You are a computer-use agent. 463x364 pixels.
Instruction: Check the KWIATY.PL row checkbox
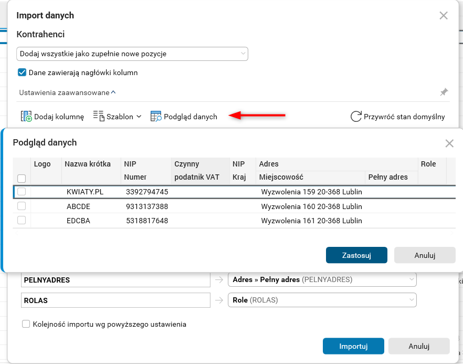pyautogui.click(x=22, y=192)
